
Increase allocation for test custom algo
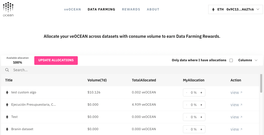pos(201,93)
